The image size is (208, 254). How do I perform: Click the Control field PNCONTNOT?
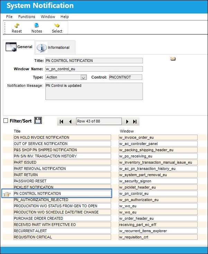pyautogui.click(x=126, y=77)
